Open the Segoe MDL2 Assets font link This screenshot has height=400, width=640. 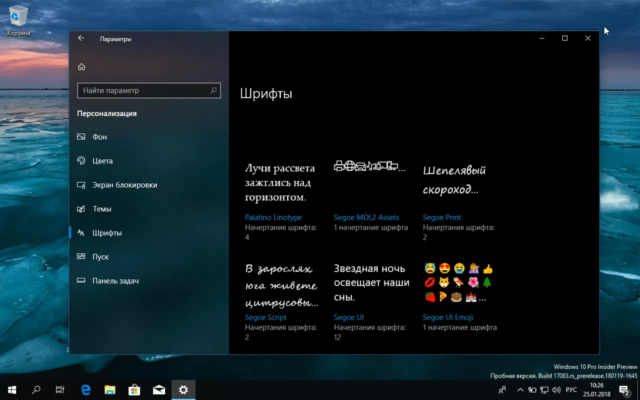(366, 217)
